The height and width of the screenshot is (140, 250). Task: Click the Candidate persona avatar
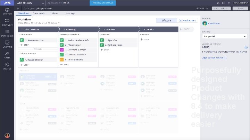coord(205,24)
